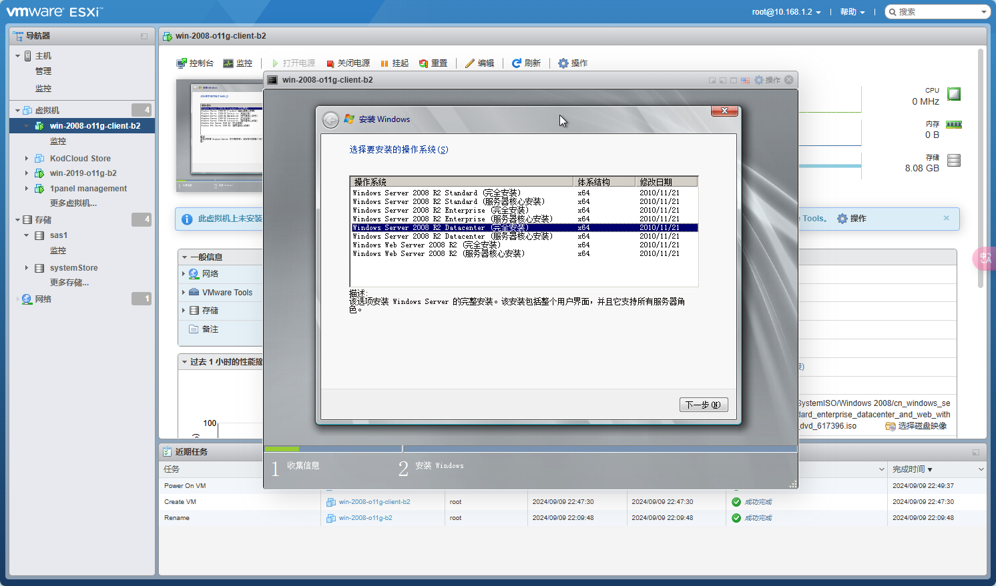The image size is (996, 586).
Task: Expand the VMware Tools row in 一般信息
Action: point(184,293)
